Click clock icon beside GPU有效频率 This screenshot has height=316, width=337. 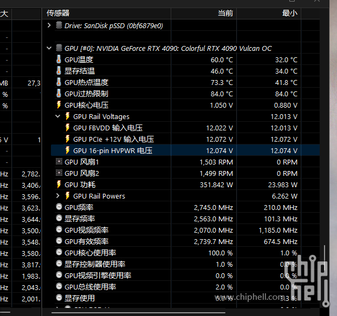click(59, 241)
